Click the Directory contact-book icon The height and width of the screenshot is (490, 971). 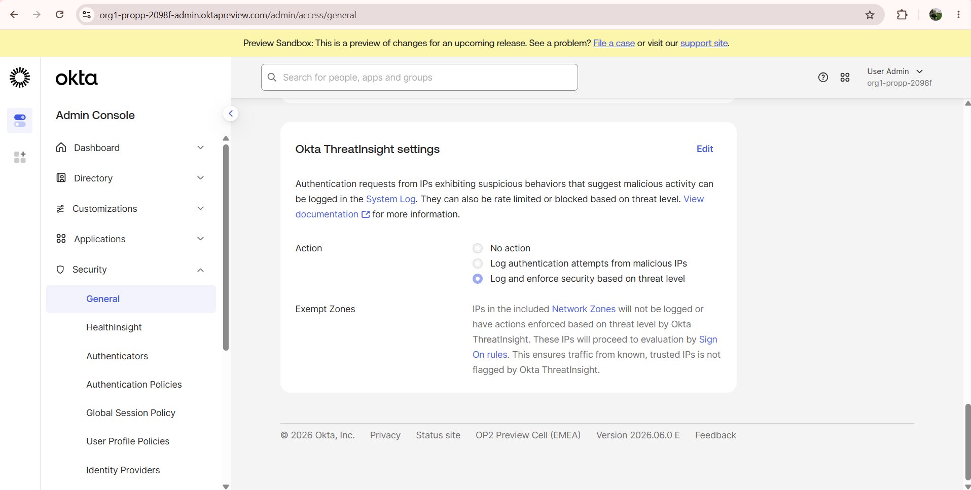61,178
